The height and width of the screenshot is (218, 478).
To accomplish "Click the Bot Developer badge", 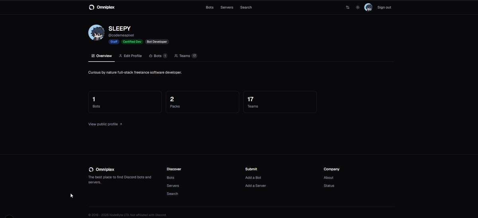I will click(157, 41).
